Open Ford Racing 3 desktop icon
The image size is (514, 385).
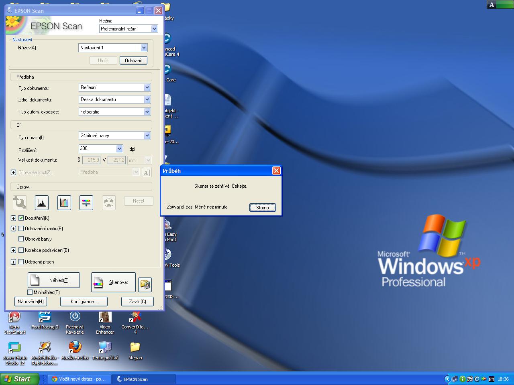(x=45, y=317)
